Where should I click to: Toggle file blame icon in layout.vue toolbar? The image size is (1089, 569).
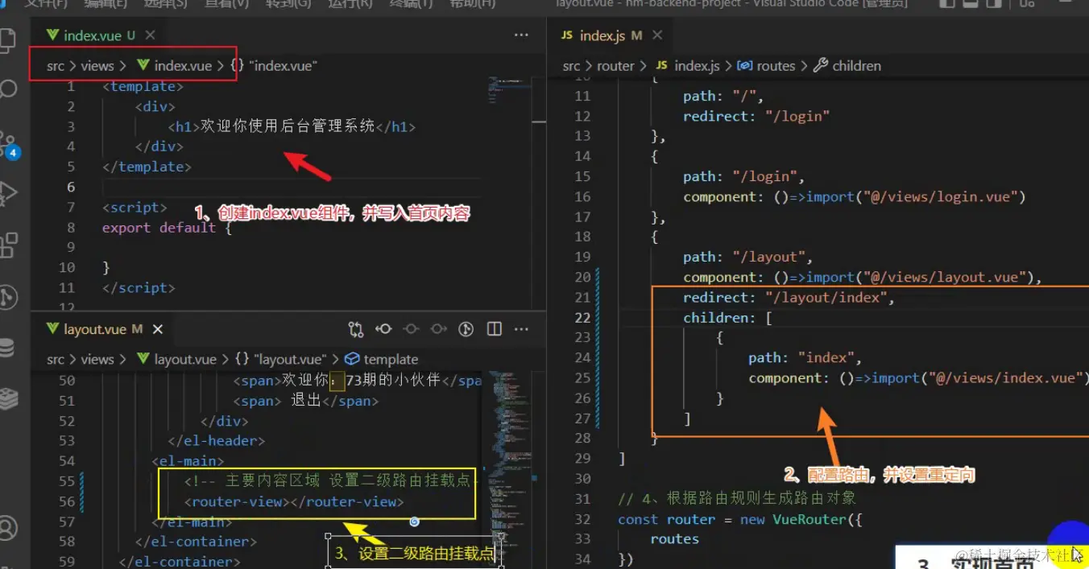click(466, 329)
